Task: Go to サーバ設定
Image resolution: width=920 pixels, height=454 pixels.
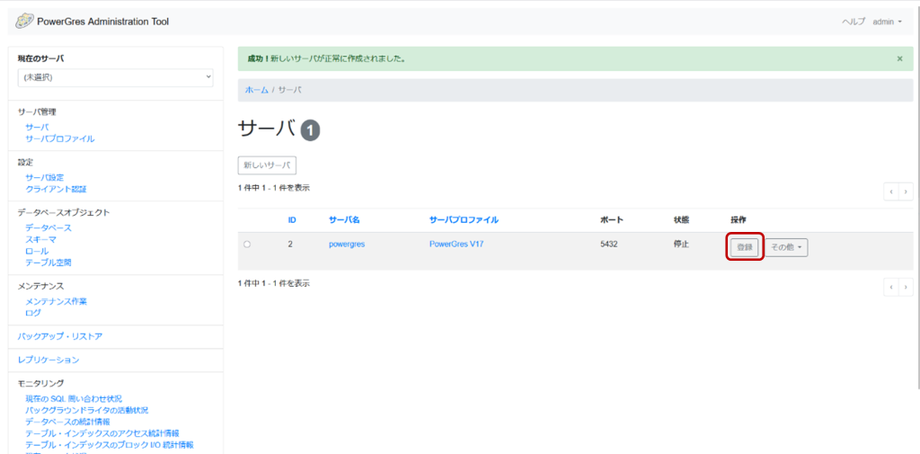Action: click(x=45, y=177)
